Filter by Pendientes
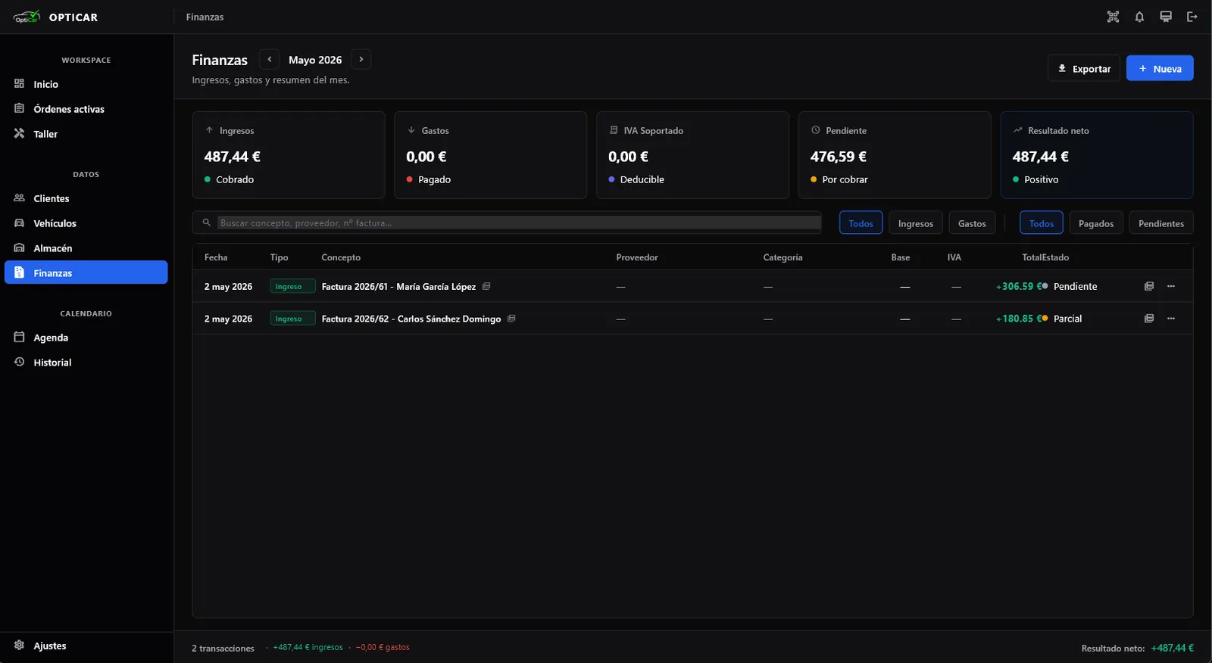Image resolution: width=1212 pixels, height=663 pixels. coord(1161,223)
